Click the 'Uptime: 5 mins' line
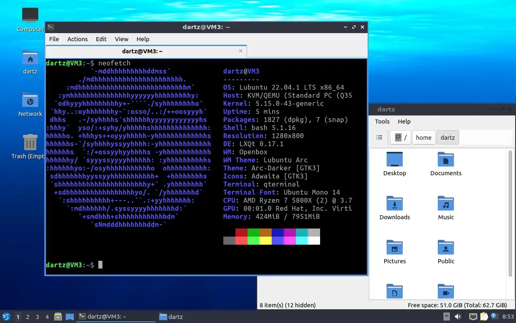 coord(252,111)
